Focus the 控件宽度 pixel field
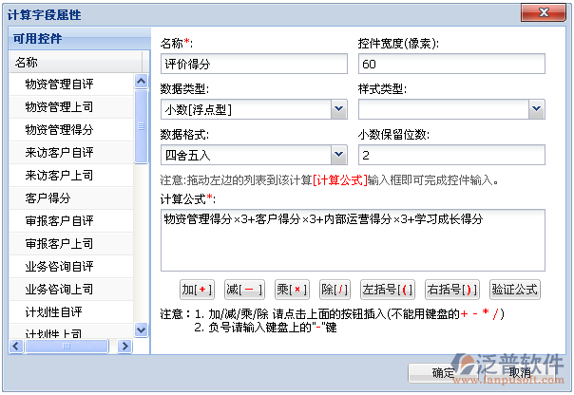This screenshot has width=574, height=395. (451, 64)
